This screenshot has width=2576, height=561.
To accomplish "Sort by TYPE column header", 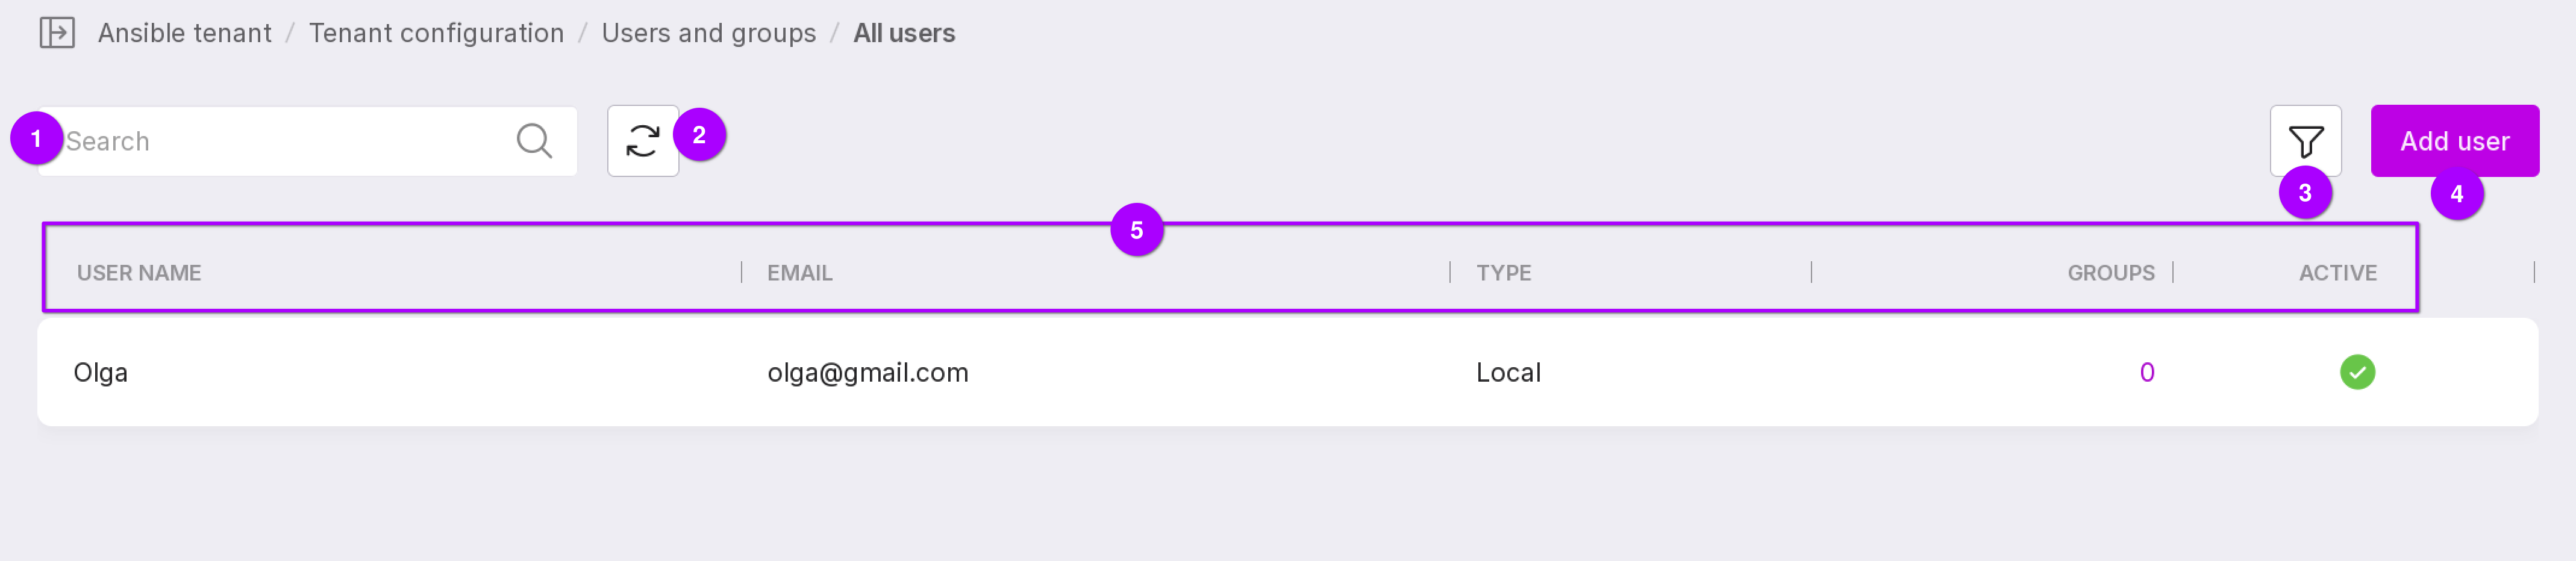I will click(x=1503, y=273).
